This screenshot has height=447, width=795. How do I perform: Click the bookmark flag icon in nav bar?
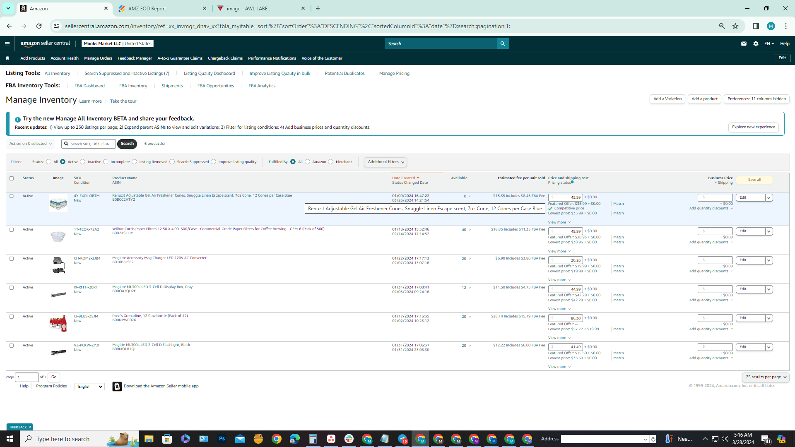coord(7,58)
